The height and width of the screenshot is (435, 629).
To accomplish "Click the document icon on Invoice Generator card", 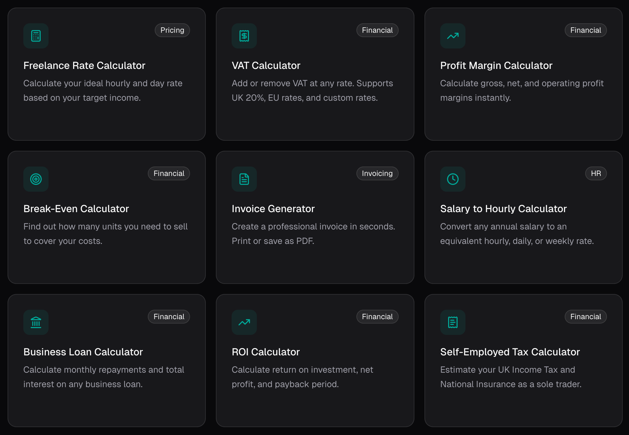I will pyautogui.click(x=244, y=179).
